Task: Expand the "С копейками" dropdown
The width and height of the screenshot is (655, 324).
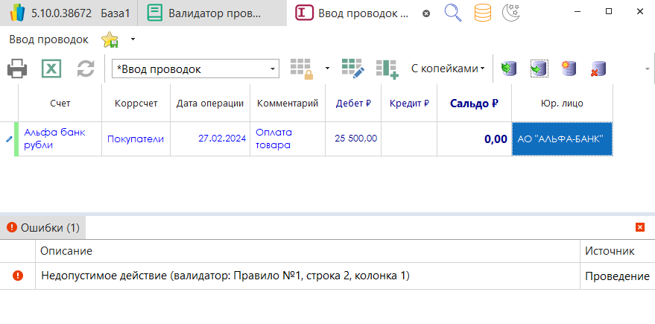Action: pyautogui.click(x=447, y=69)
